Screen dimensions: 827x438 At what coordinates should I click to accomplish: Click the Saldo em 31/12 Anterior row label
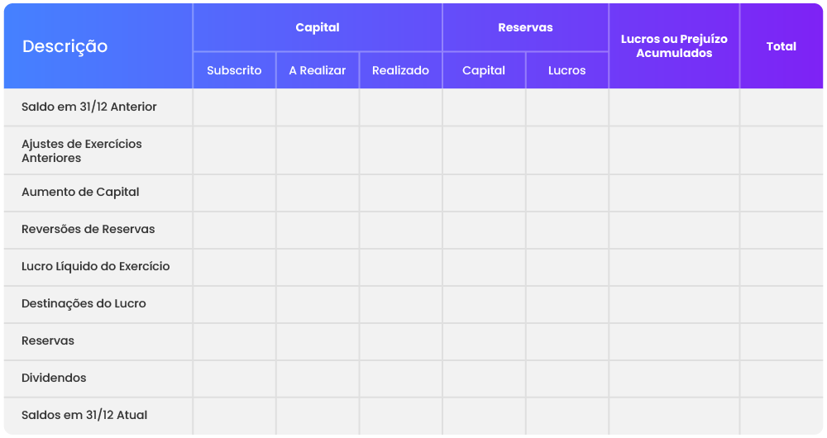89,107
